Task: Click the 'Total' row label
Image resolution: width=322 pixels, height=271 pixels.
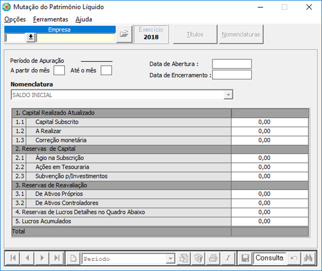Action: 19,231
